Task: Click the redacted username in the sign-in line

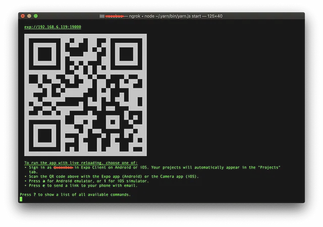Action: click(63, 167)
